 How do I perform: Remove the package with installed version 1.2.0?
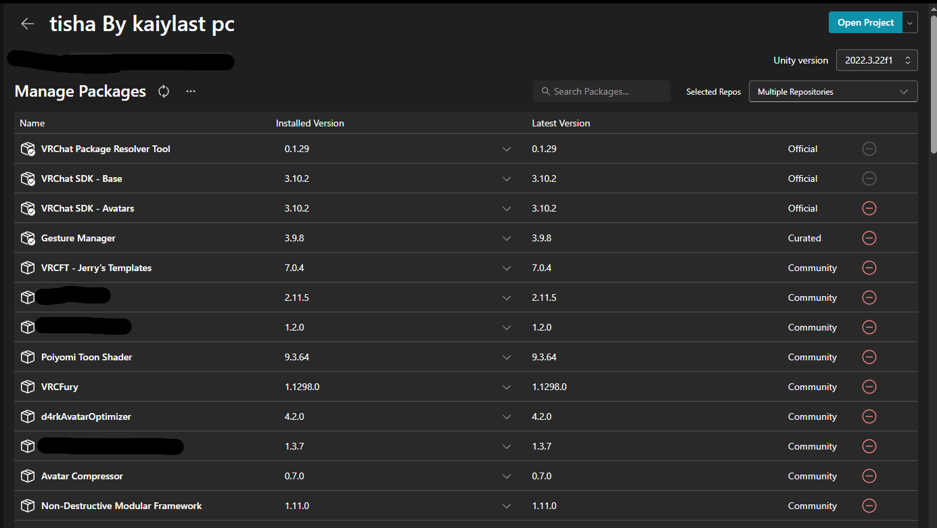pyautogui.click(x=869, y=327)
